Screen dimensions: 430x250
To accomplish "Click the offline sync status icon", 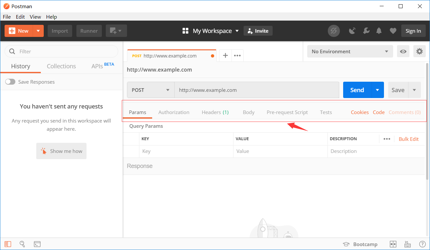I will (334, 31).
